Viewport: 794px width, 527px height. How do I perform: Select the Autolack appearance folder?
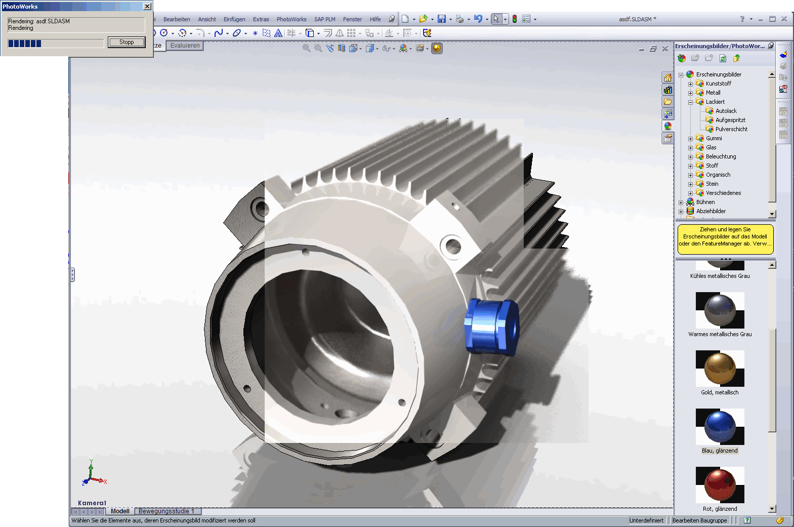(x=726, y=111)
